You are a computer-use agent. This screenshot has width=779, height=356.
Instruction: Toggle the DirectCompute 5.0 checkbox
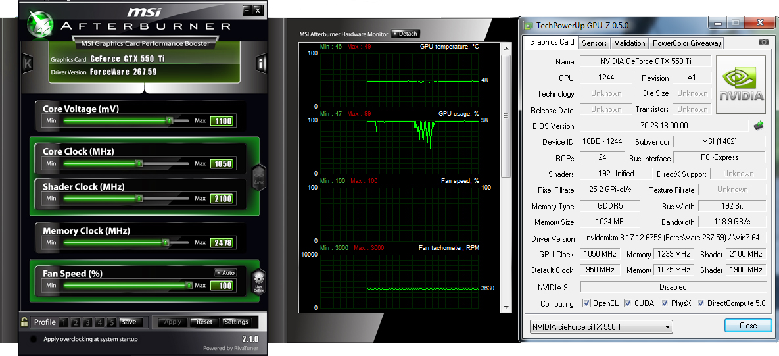[701, 303]
